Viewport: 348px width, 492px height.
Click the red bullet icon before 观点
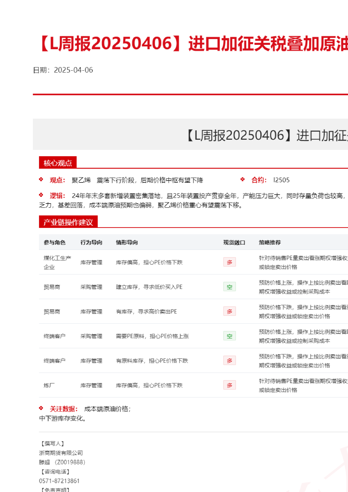[x=41, y=180]
